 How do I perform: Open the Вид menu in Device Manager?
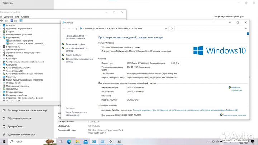(17, 17)
